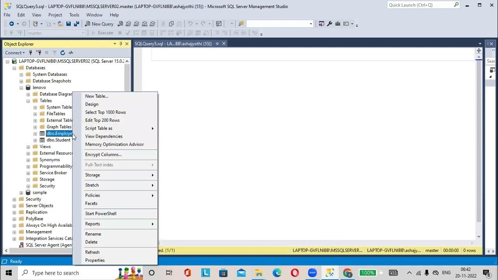Screen dimensions: 498x280
Task: Click the MDX query toolbar icon
Action: (129, 24)
